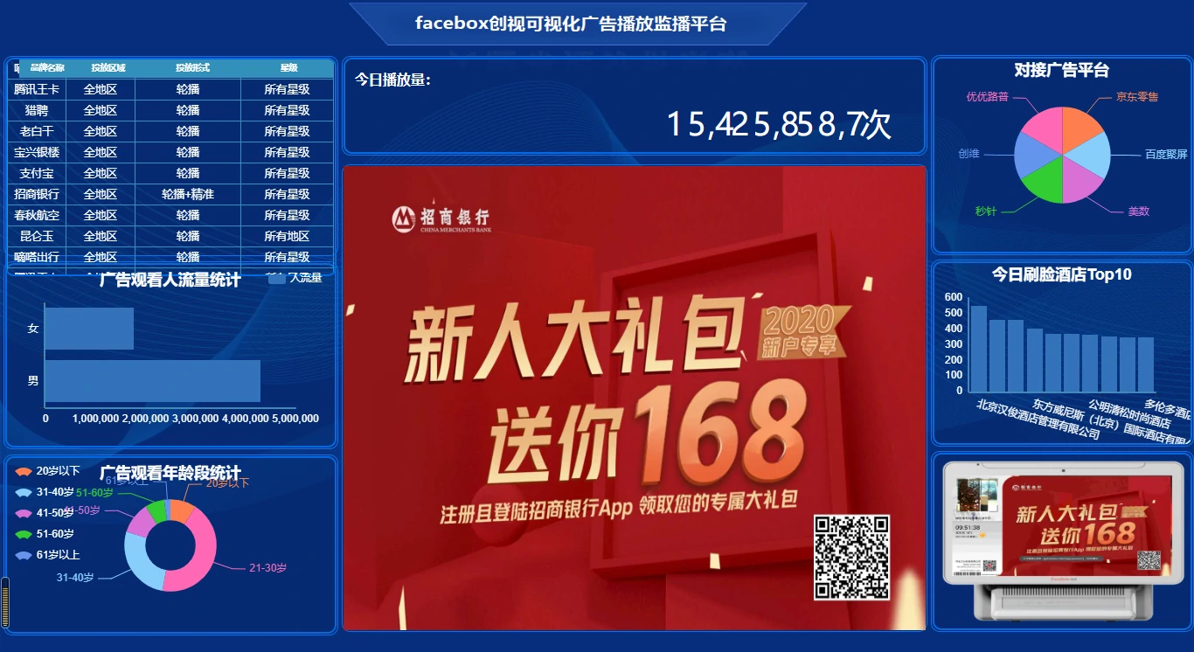Click the 今日播放量 label
This screenshot has width=1194, height=652.
coord(392,80)
